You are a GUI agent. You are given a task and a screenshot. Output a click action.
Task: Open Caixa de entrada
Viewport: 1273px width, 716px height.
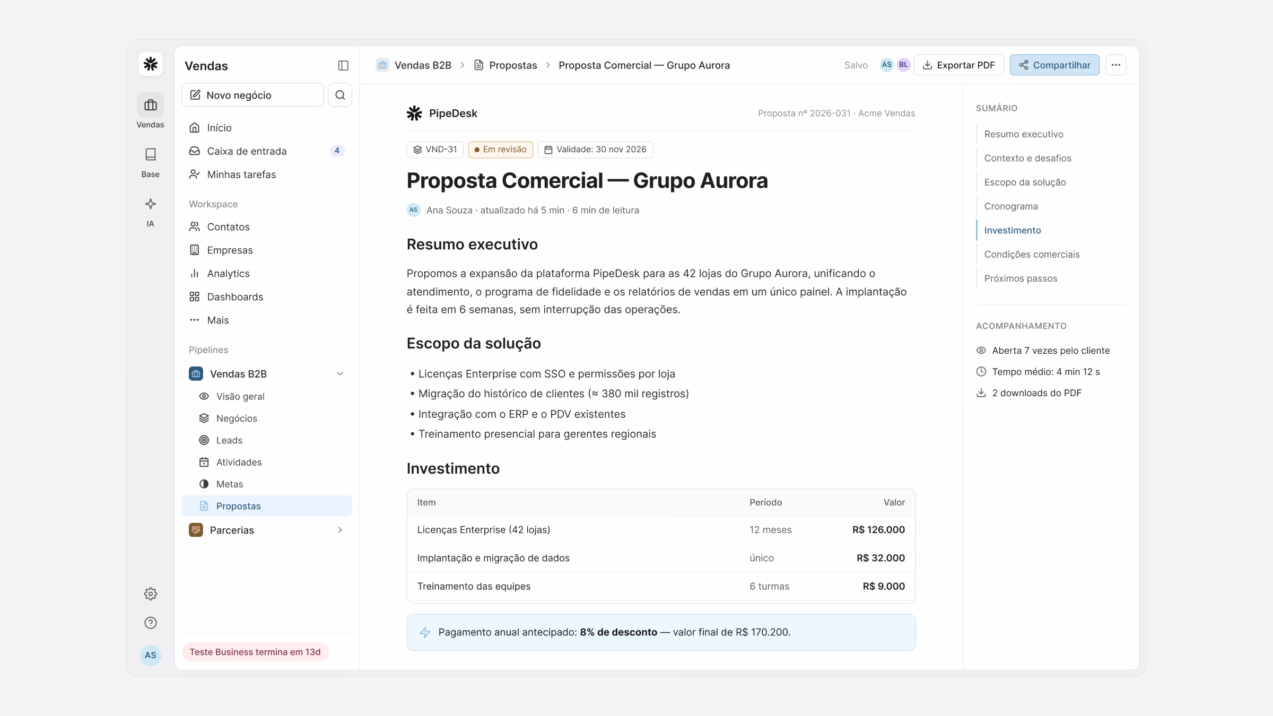[x=267, y=151]
